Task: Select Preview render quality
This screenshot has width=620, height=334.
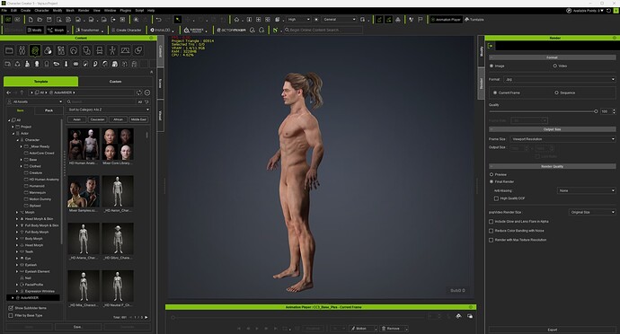Action: [492, 174]
